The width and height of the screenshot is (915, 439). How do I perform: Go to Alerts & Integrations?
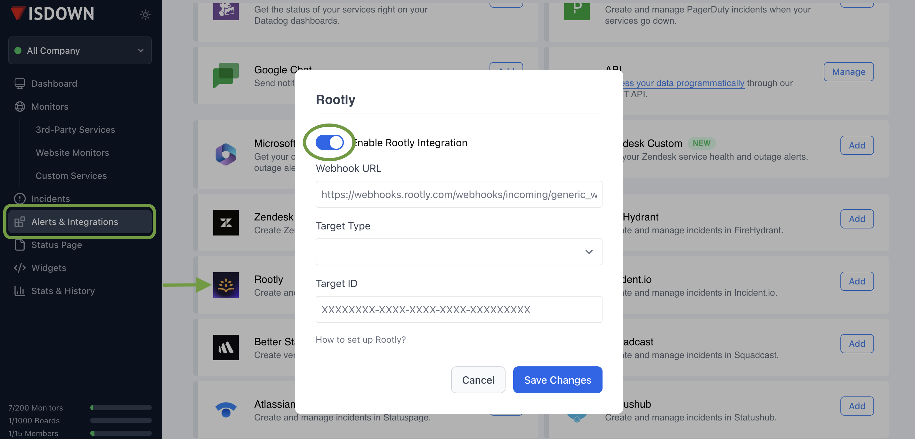coord(75,222)
